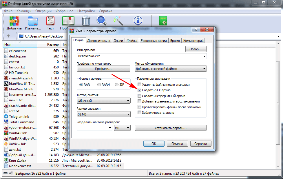This screenshot has width=283, height=179.
Task: Click the green repair toolbar icon
Action: tap(163, 21)
